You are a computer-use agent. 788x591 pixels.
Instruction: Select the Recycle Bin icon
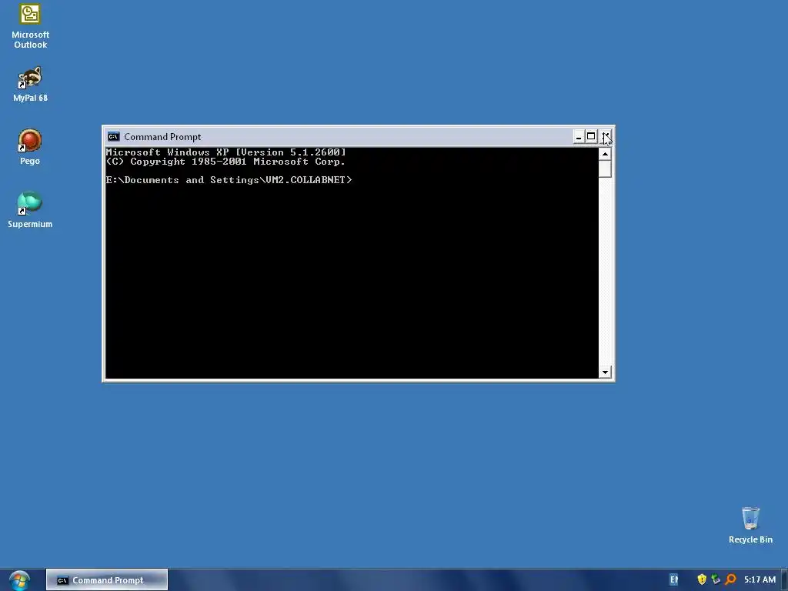(x=750, y=525)
